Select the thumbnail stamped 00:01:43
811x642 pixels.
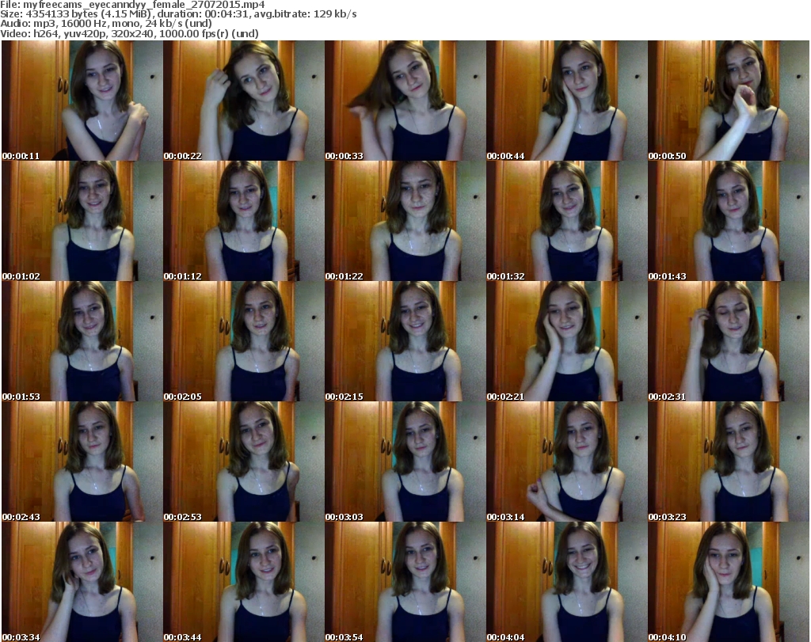729,221
